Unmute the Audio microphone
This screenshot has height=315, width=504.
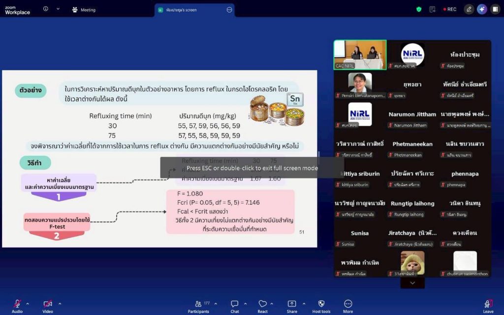pos(17,306)
